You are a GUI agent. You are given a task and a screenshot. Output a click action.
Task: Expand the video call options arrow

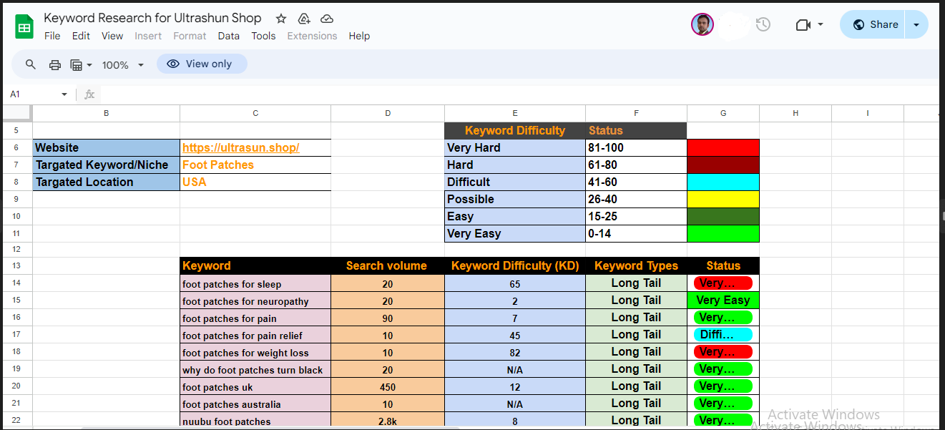(821, 24)
